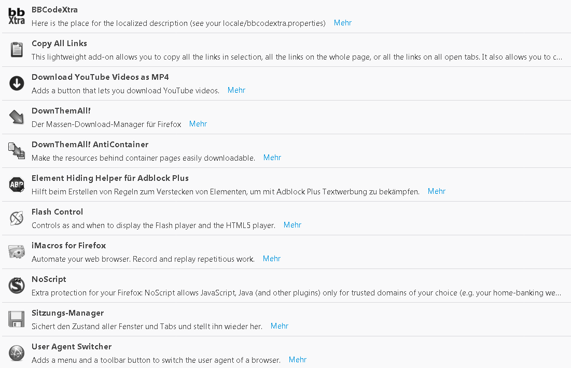Open the Mehr link for BBCodeXtra
Screen dimensions: 571x368
point(343,23)
